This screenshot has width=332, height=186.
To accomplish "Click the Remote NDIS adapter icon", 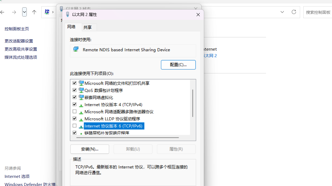I will click(x=76, y=49).
